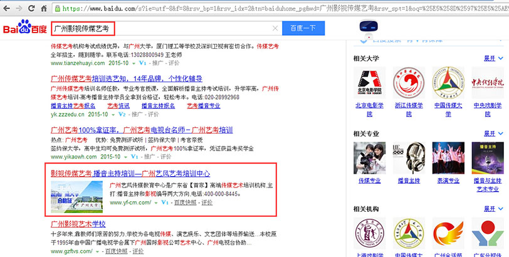The height and width of the screenshot is (257, 509).
Task: Focus the Baidu search input field
Action: tap(167, 28)
